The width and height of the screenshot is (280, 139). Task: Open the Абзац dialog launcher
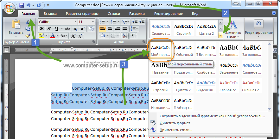[144, 42]
